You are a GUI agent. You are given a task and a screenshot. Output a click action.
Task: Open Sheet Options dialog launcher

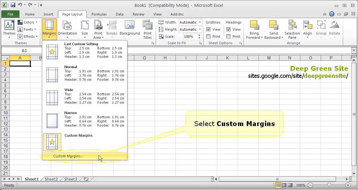click(x=240, y=43)
